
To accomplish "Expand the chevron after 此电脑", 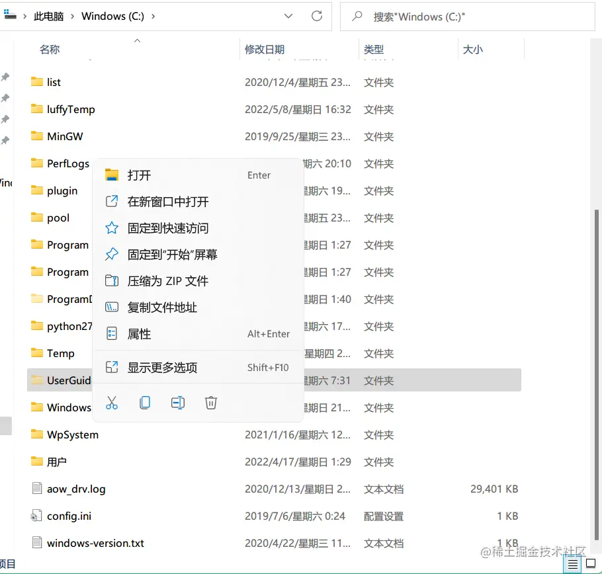I will [x=72, y=16].
